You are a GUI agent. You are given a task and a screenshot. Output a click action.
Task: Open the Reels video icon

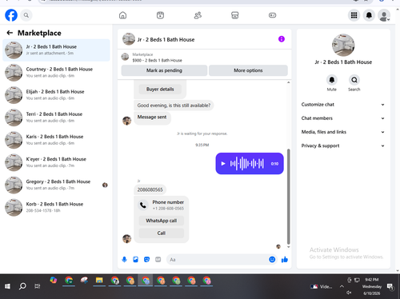tap(160, 15)
